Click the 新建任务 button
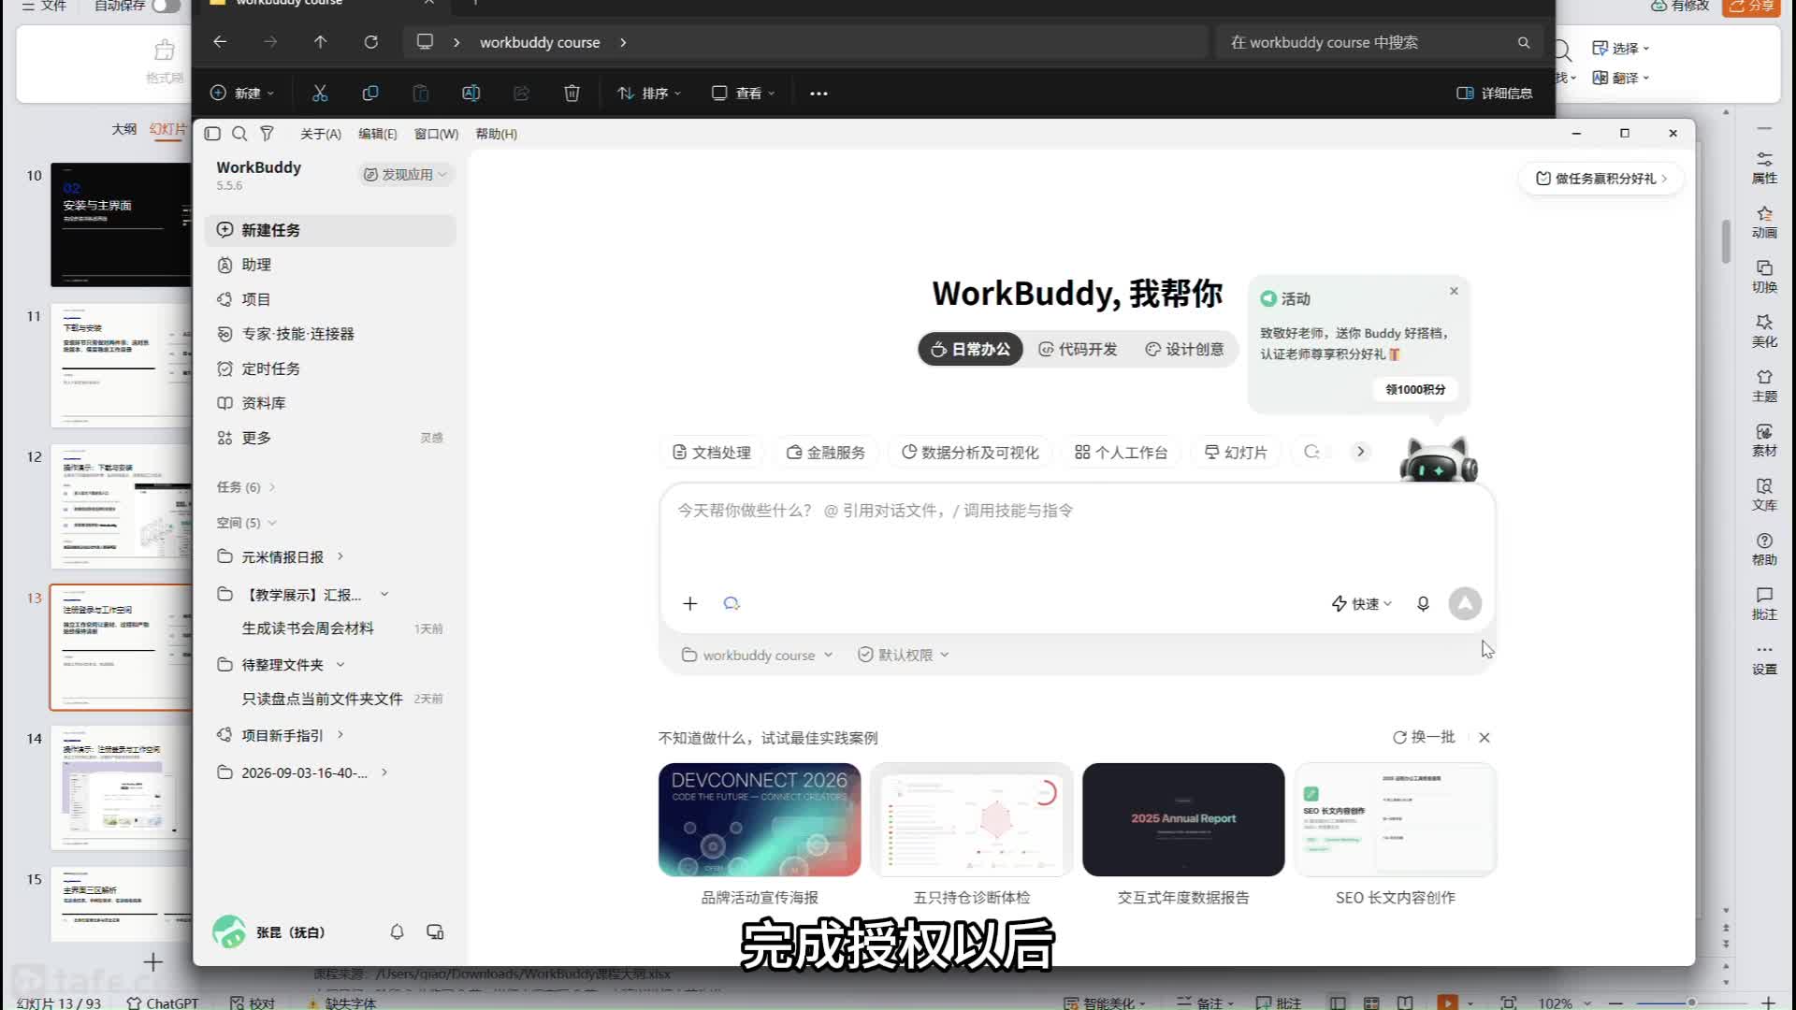Screen dimensions: 1796x1010 click(330, 230)
